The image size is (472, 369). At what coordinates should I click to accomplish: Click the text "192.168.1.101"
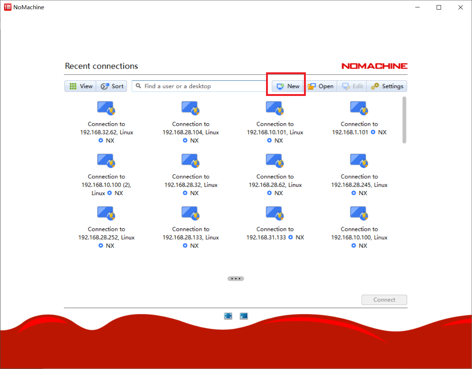[x=350, y=132]
